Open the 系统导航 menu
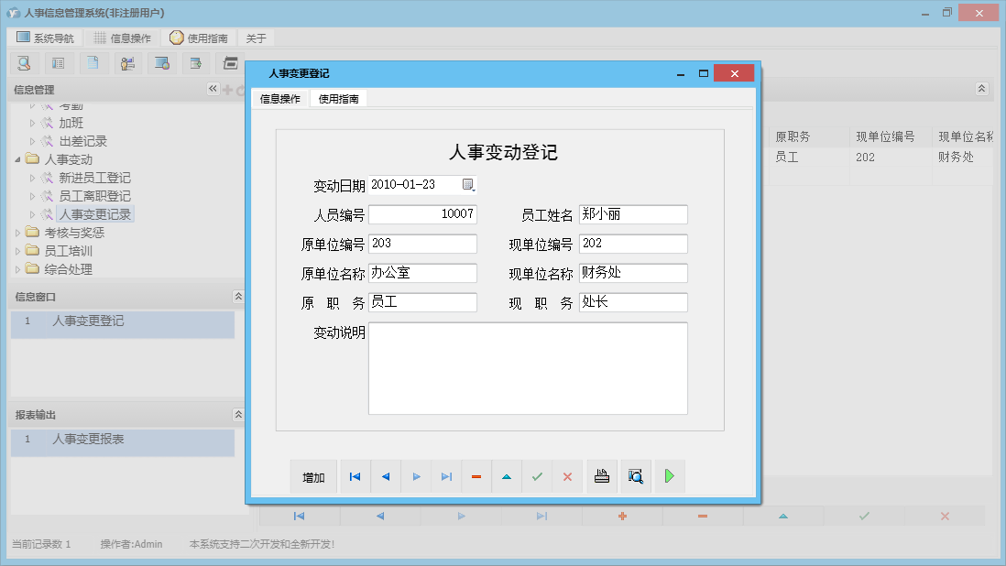Viewport: 1006px width, 566px height. pyautogui.click(x=45, y=38)
